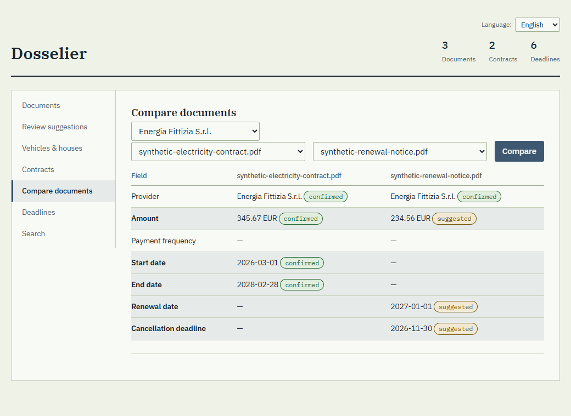Click the 2026-03-01 start date value
The width and height of the screenshot is (571, 416).
[257, 263]
